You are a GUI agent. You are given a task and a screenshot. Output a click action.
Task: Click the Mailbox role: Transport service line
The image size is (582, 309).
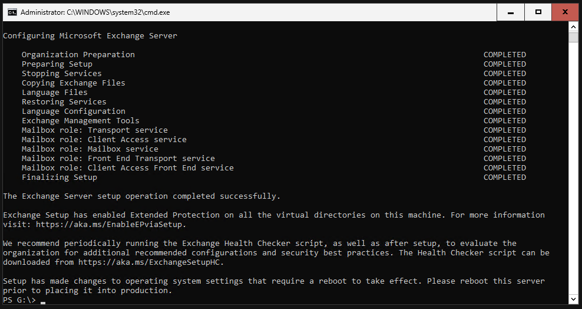tap(95, 130)
